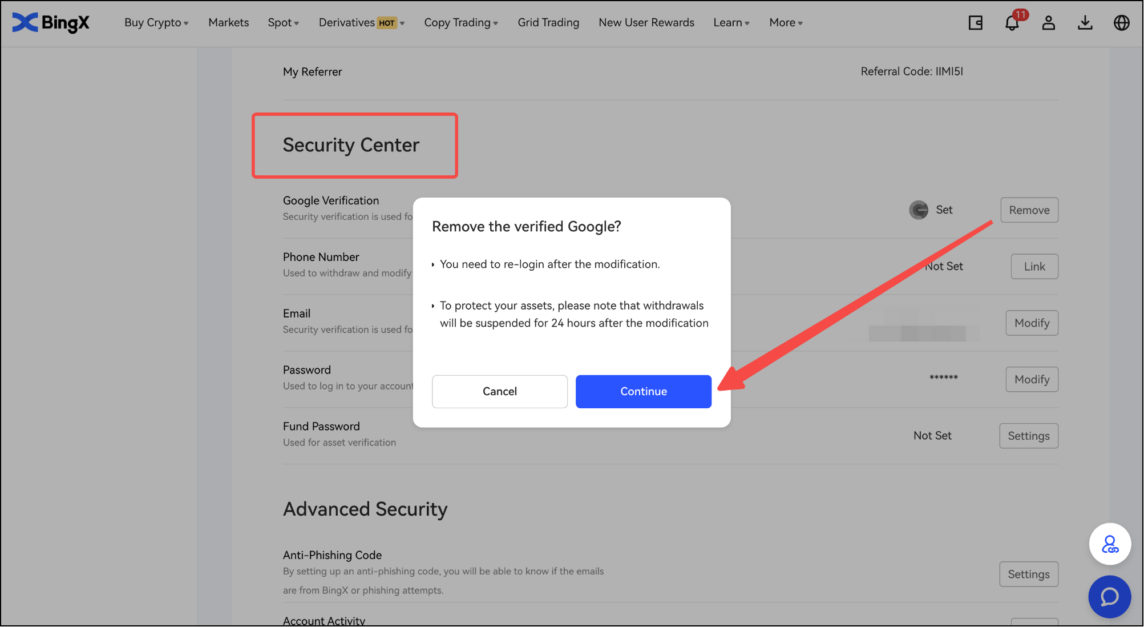
Task: Cancel the remove Google dialog
Action: point(499,391)
